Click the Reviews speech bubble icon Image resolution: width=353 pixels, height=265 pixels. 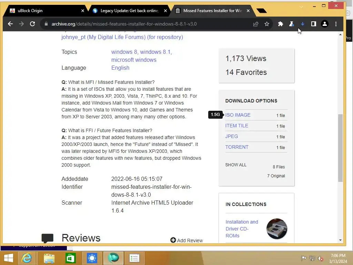48,238
